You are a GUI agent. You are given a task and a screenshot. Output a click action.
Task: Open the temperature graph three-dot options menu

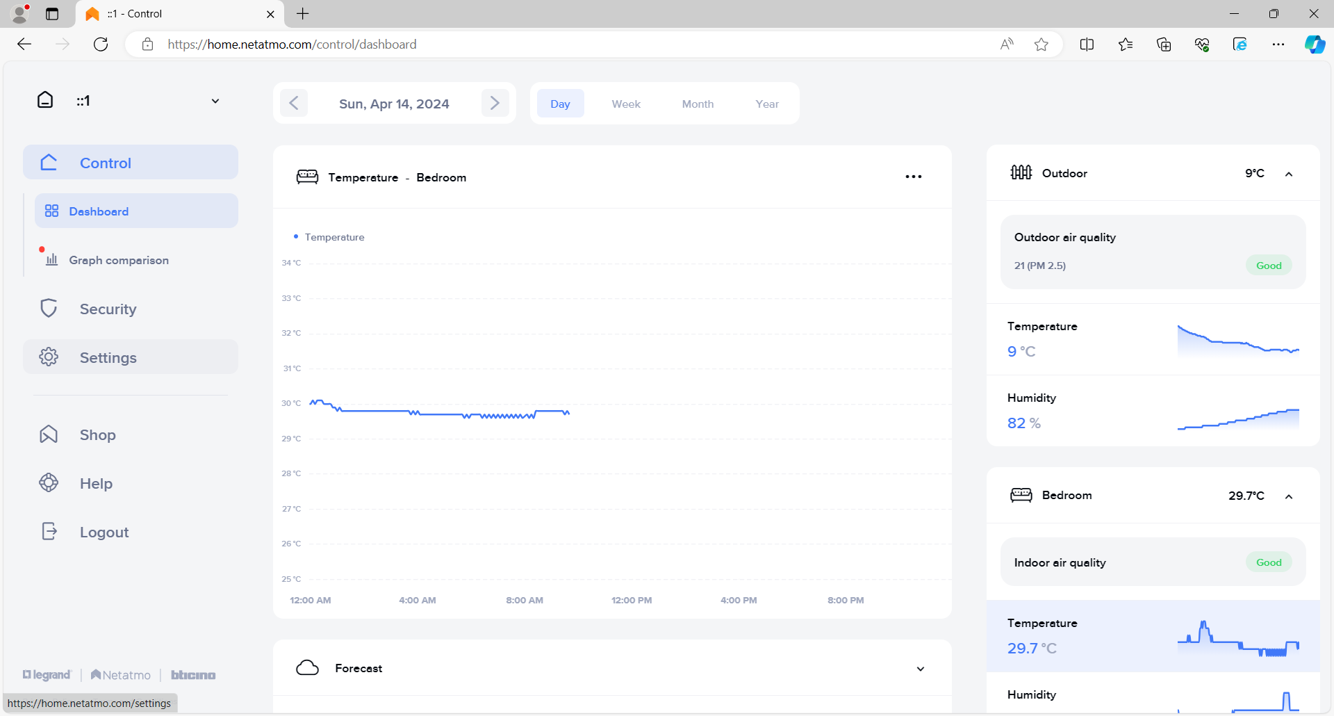913,177
